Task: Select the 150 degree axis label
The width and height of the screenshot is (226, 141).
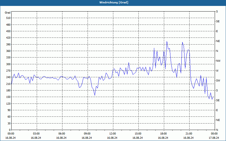Action: 8,97
